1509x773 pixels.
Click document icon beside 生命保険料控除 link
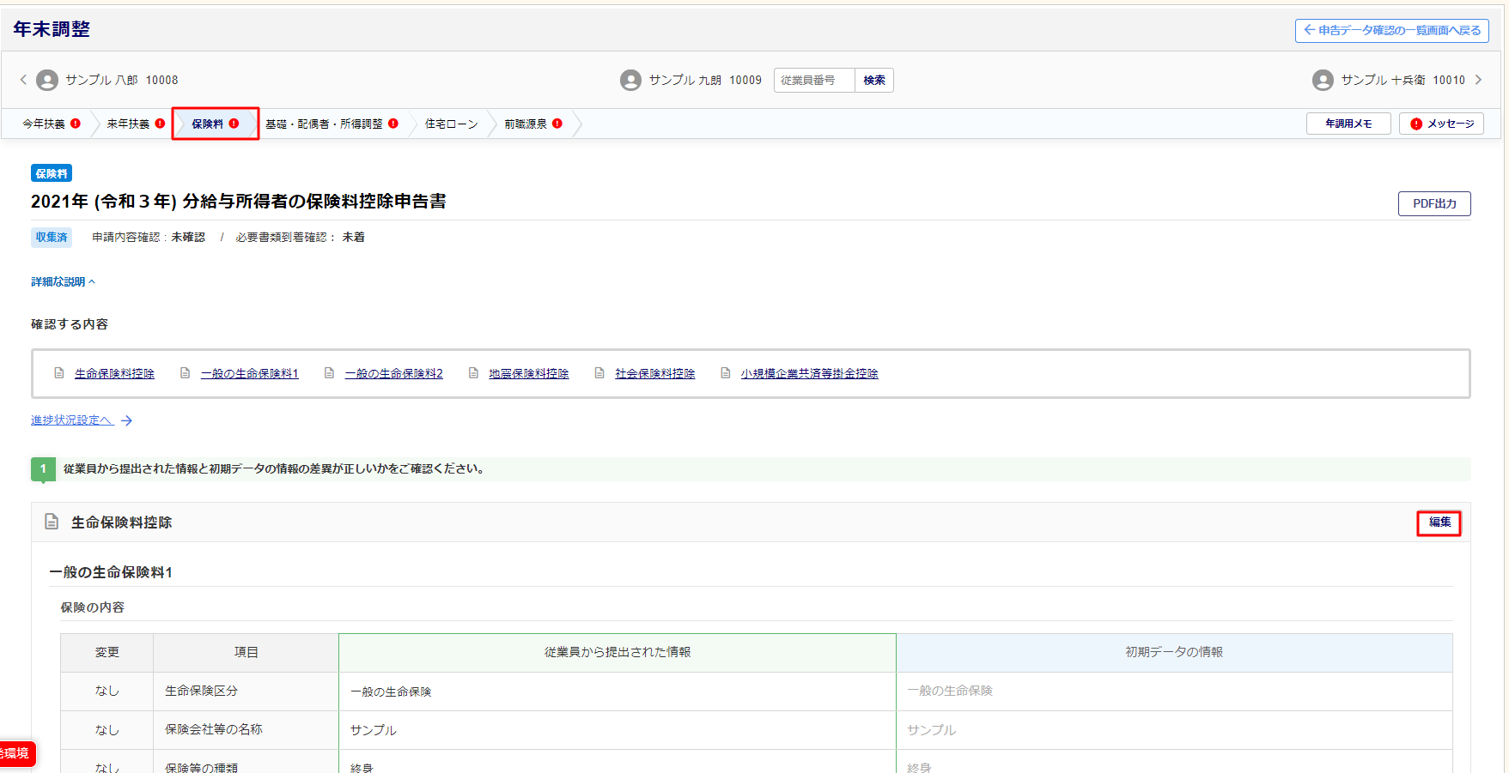pyautogui.click(x=59, y=373)
